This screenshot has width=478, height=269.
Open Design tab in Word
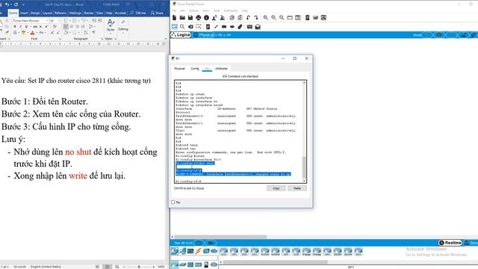pyautogui.click(x=35, y=13)
